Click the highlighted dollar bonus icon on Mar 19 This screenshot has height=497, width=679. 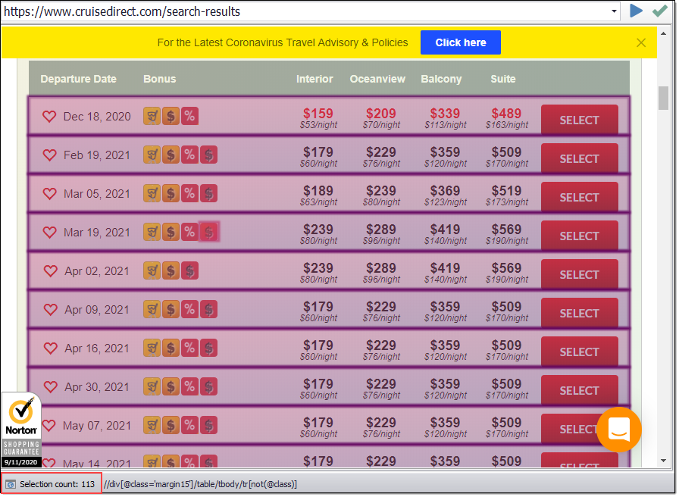(208, 232)
